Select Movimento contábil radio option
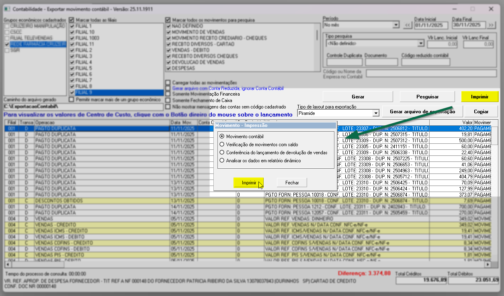This screenshot has height=296, width=504. [x=222, y=137]
